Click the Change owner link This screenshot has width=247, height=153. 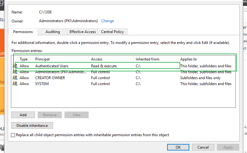(x=108, y=21)
